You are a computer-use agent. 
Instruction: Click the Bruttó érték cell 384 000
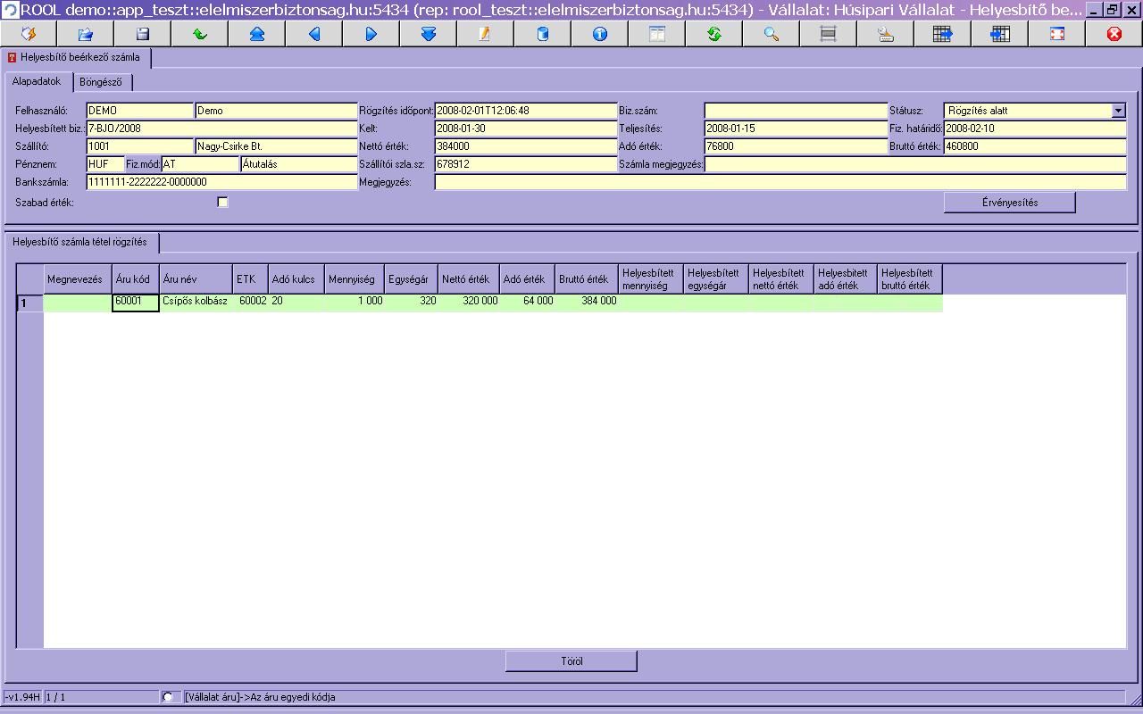tap(587, 303)
